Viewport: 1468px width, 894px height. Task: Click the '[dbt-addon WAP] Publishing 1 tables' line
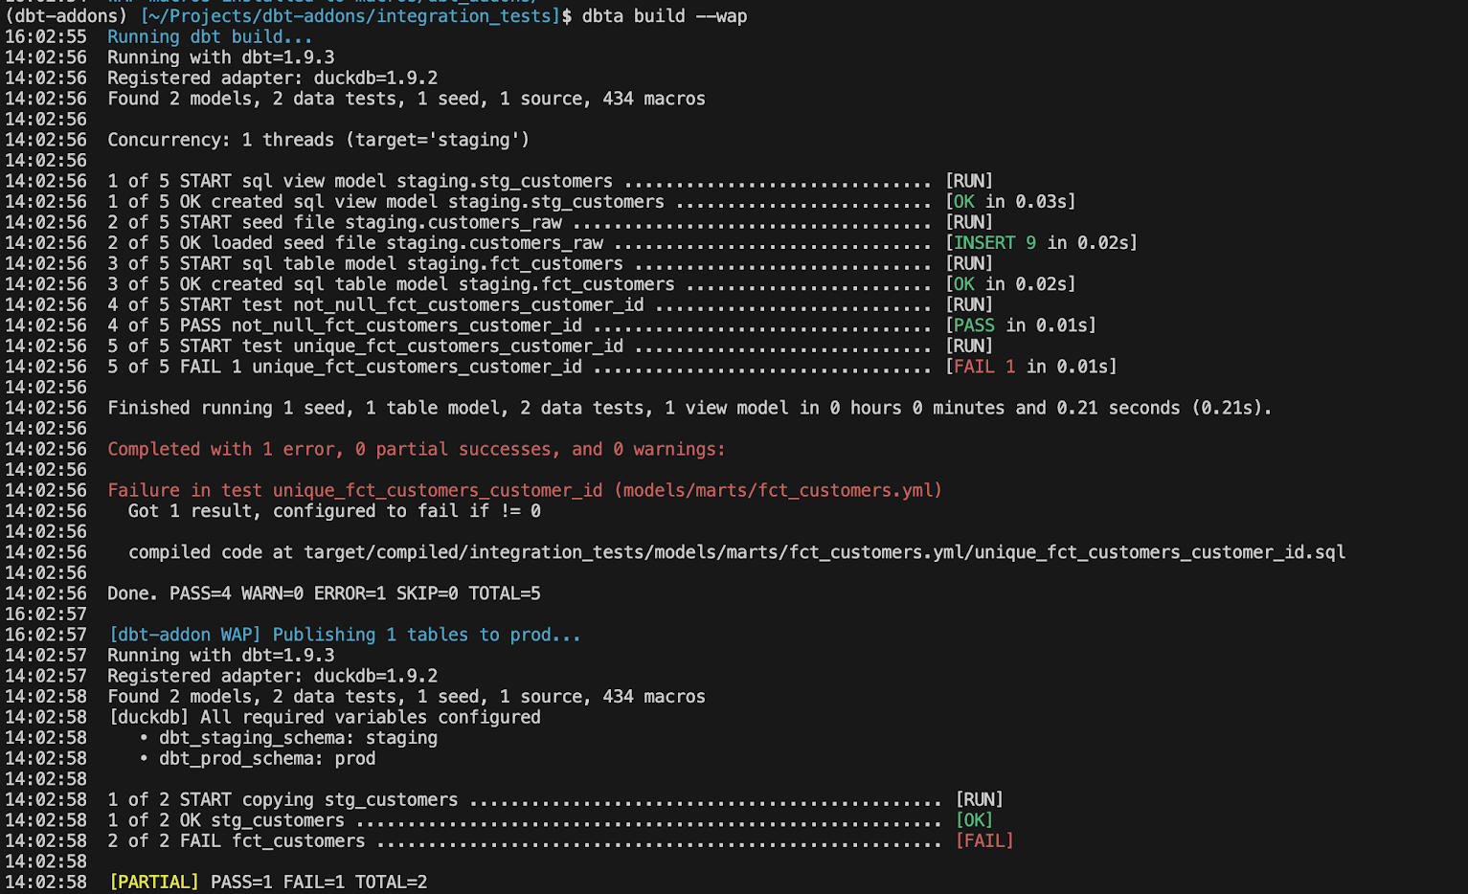pos(345,635)
